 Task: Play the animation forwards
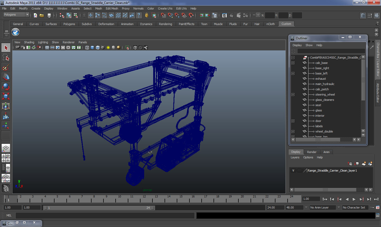coord(354,199)
